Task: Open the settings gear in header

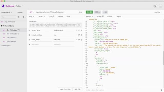Action: pyautogui.click(x=155, y=6)
